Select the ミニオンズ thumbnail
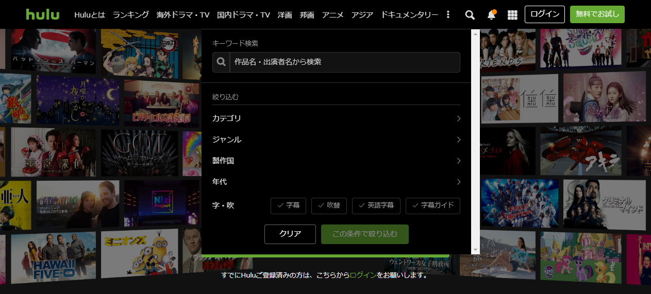This screenshot has height=294, width=651. (140, 254)
